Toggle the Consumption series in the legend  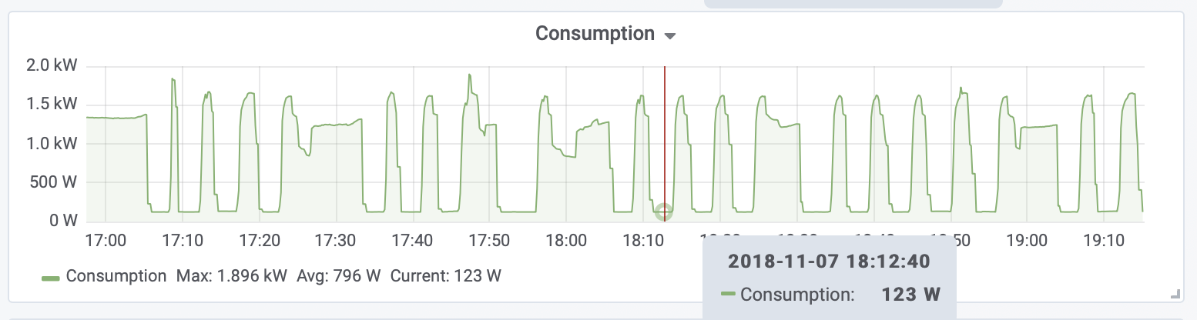coord(116,276)
